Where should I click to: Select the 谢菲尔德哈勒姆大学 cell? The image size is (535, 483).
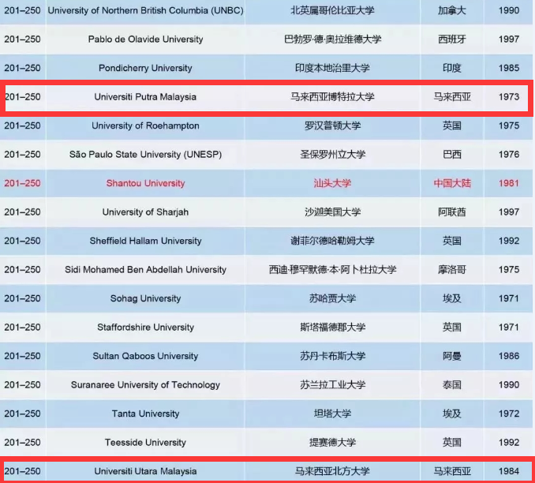click(x=332, y=241)
